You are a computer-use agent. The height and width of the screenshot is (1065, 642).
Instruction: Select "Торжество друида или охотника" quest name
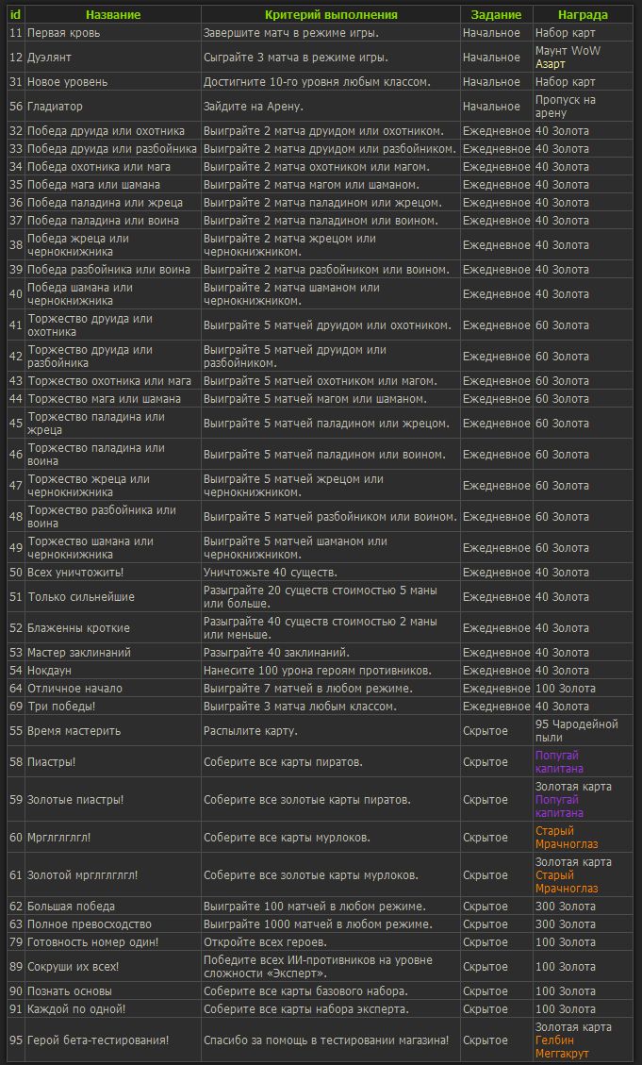click(90, 325)
